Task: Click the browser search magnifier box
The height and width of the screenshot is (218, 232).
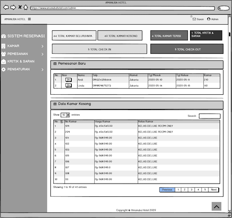Action: 223,8
